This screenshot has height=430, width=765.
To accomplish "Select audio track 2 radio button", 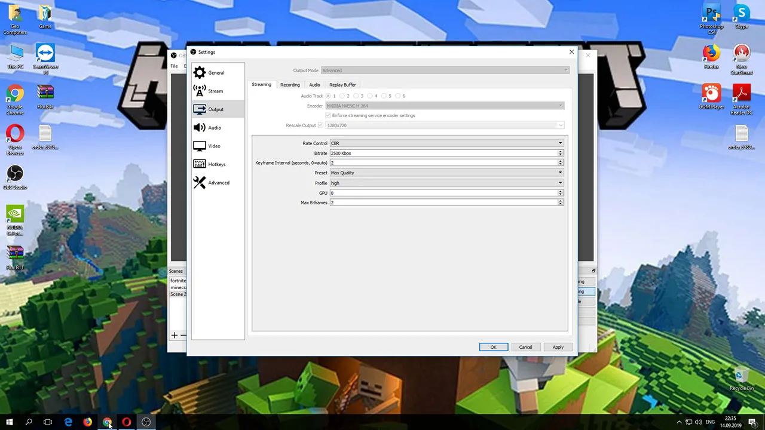I will tap(342, 96).
